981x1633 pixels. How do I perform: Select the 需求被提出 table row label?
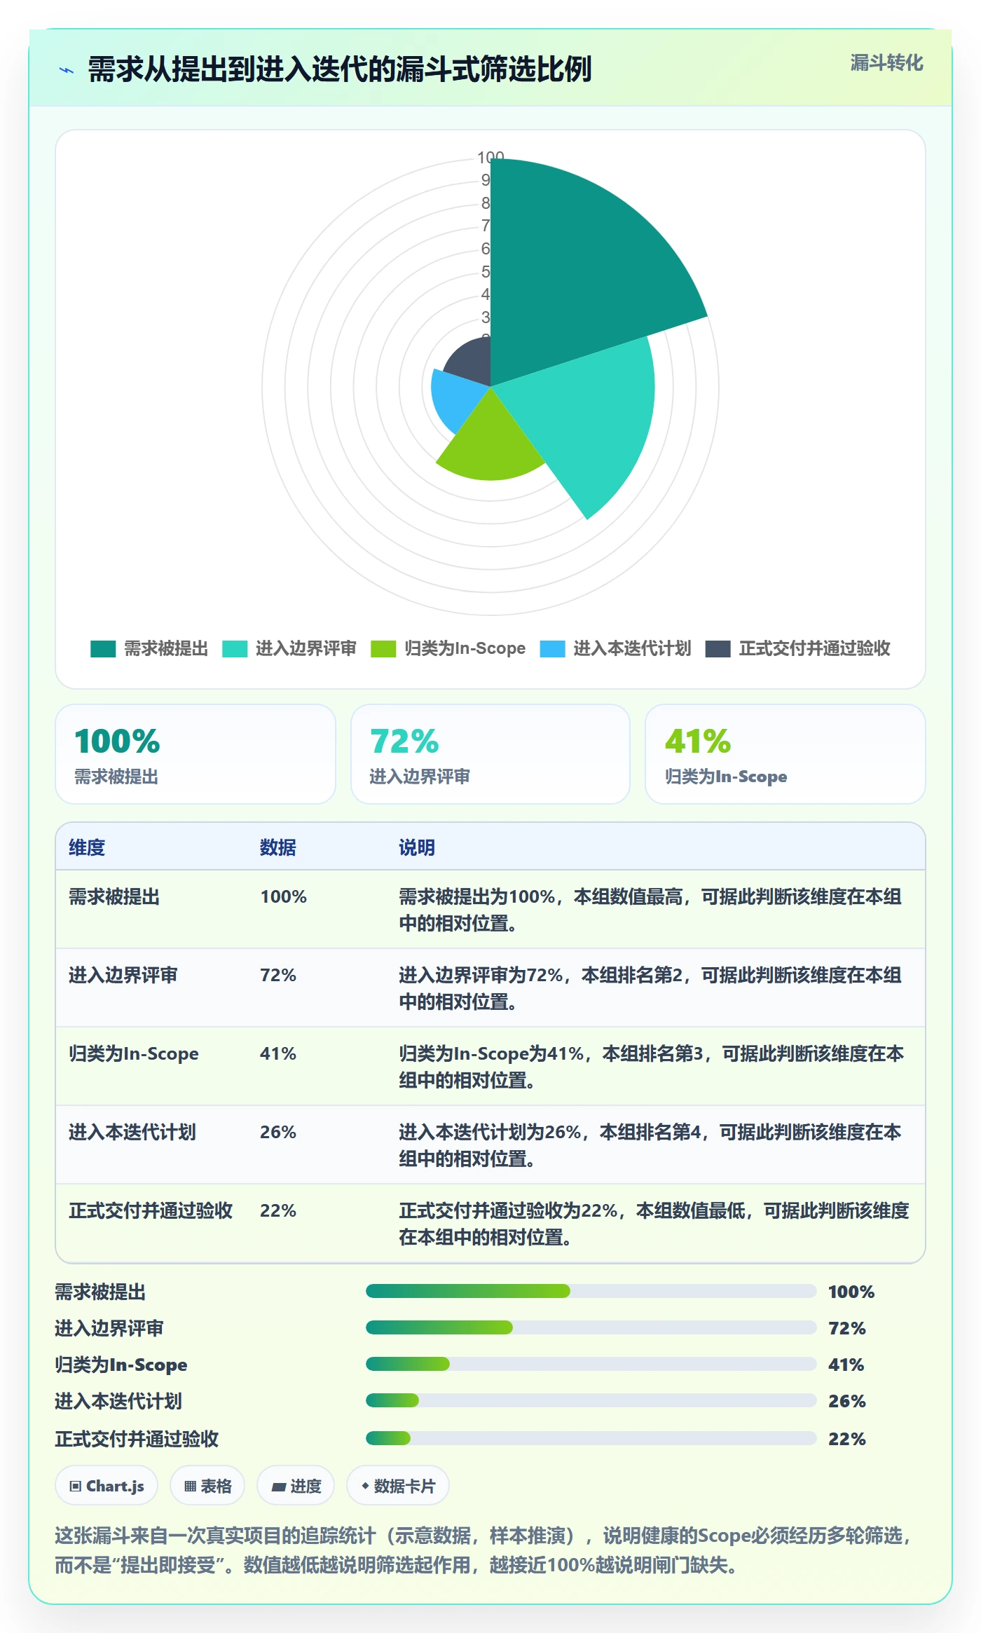point(114,897)
